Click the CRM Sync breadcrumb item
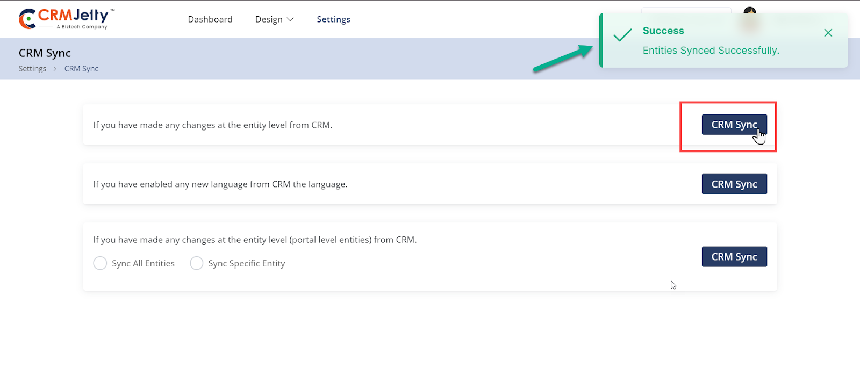The width and height of the screenshot is (860, 382). 81,69
